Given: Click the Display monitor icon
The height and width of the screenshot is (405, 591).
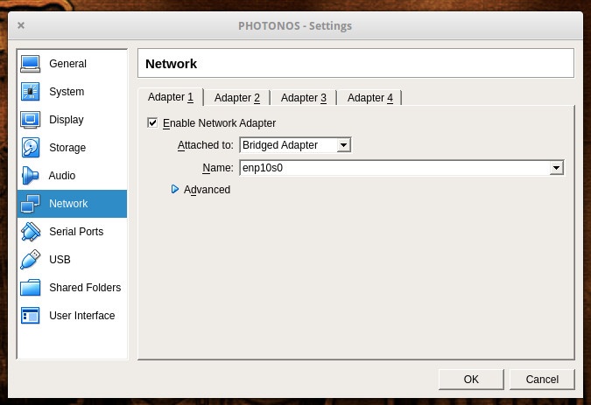Looking at the screenshot, I should pos(31,120).
